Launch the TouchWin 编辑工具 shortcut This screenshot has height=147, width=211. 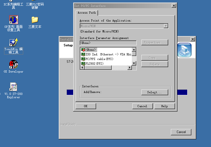pyautogui.click(x=13, y=43)
